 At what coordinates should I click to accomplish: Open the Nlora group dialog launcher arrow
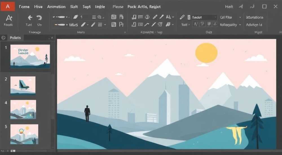(x=125, y=32)
